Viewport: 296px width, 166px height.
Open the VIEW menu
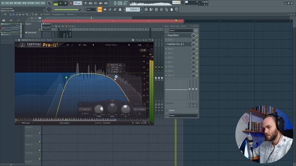pos(25,3)
